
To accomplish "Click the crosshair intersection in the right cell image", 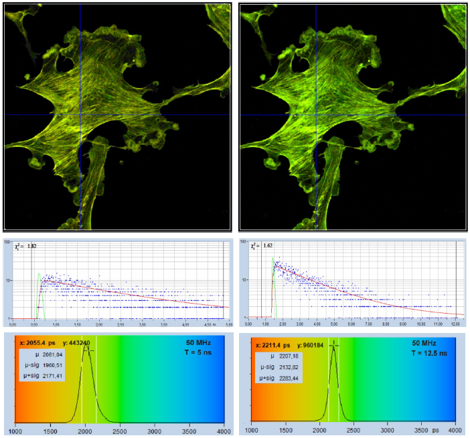I will (315, 116).
